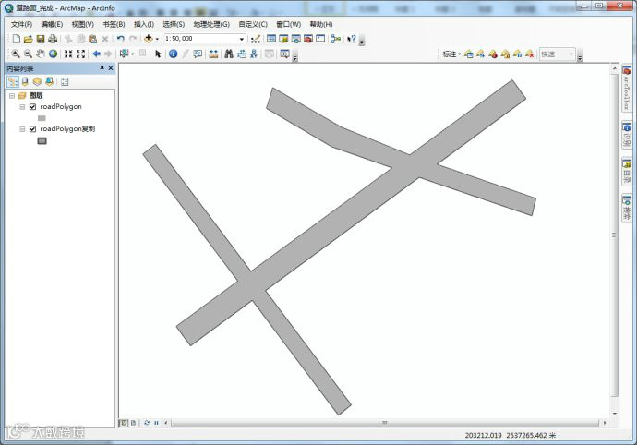Screen dimensions: 637x445
Task: Select the Identify tool
Action: click(173, 54)
